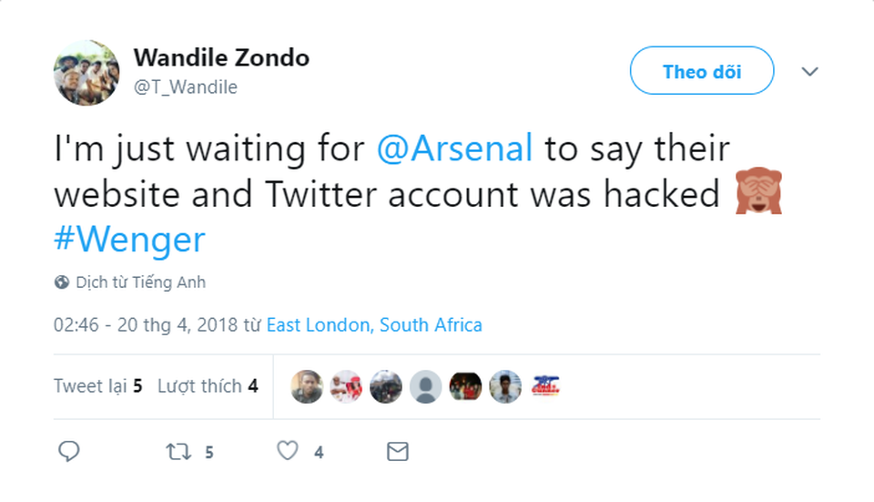
Task: Click the grey default silhouette avatar
Action: coord(425,386)
